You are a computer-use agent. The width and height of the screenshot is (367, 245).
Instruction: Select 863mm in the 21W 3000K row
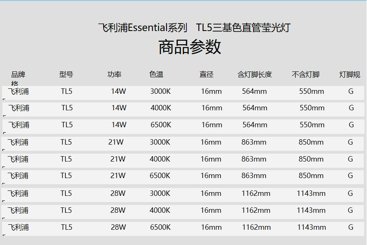(x=254, y=142)
